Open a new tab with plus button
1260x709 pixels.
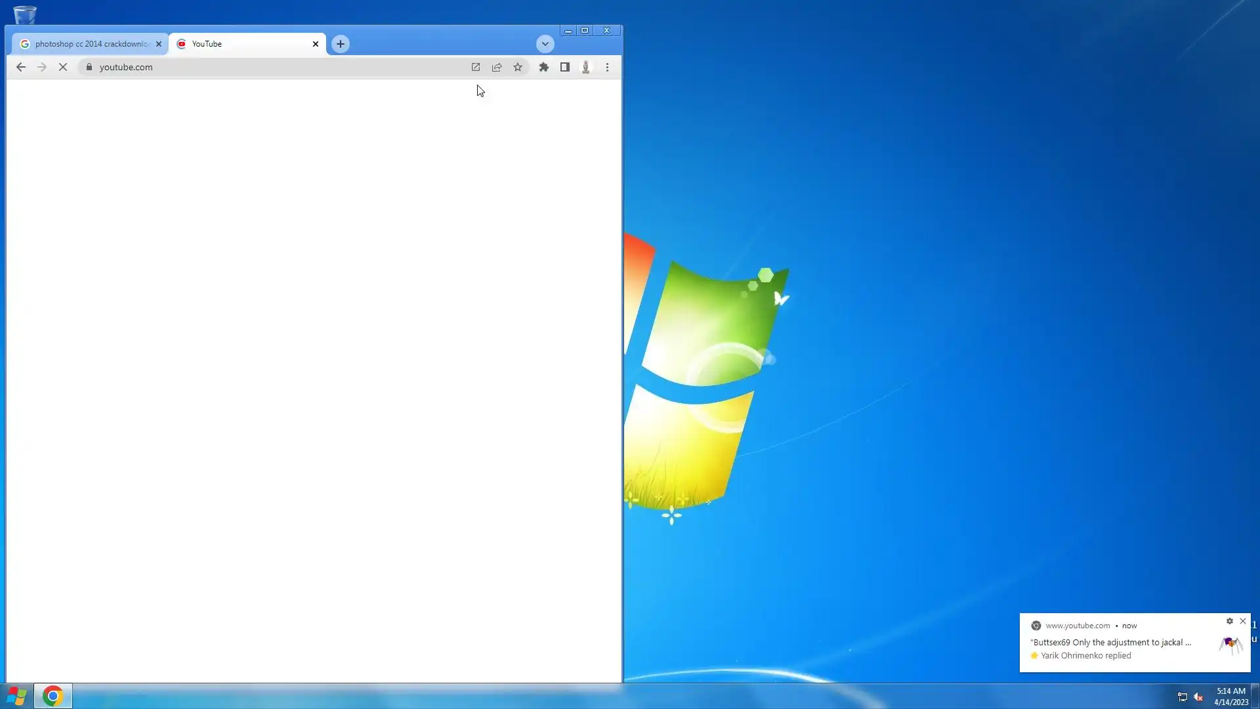340,44
